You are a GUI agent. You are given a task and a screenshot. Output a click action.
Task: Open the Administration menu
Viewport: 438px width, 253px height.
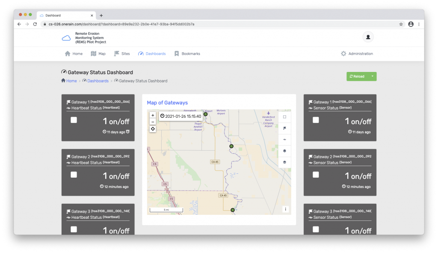(x=356, y=54)
